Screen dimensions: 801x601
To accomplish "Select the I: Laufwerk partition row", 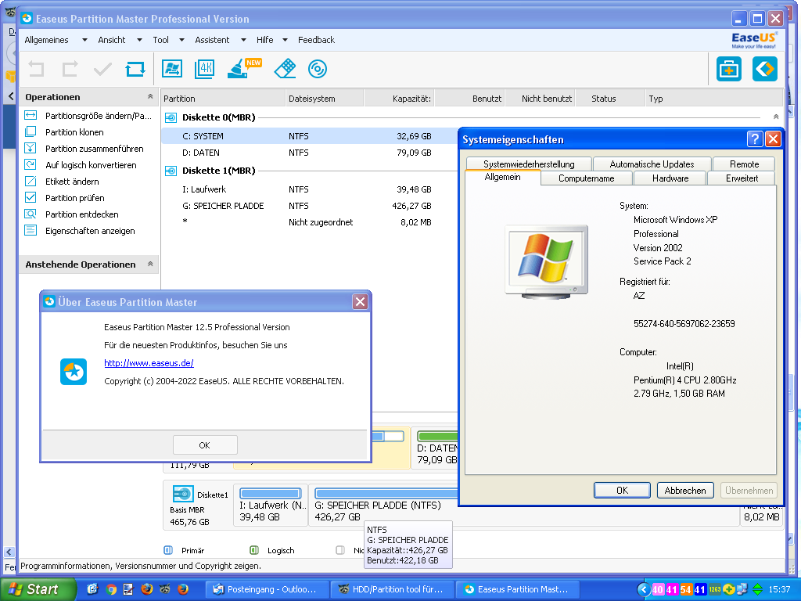I will (x=310, y=189).
